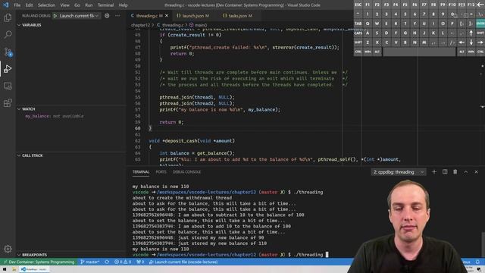The height and width of the screenshot is (273, 485).
Task: Toggle left ALT key on on-screen keyboard
Action: 377,52
